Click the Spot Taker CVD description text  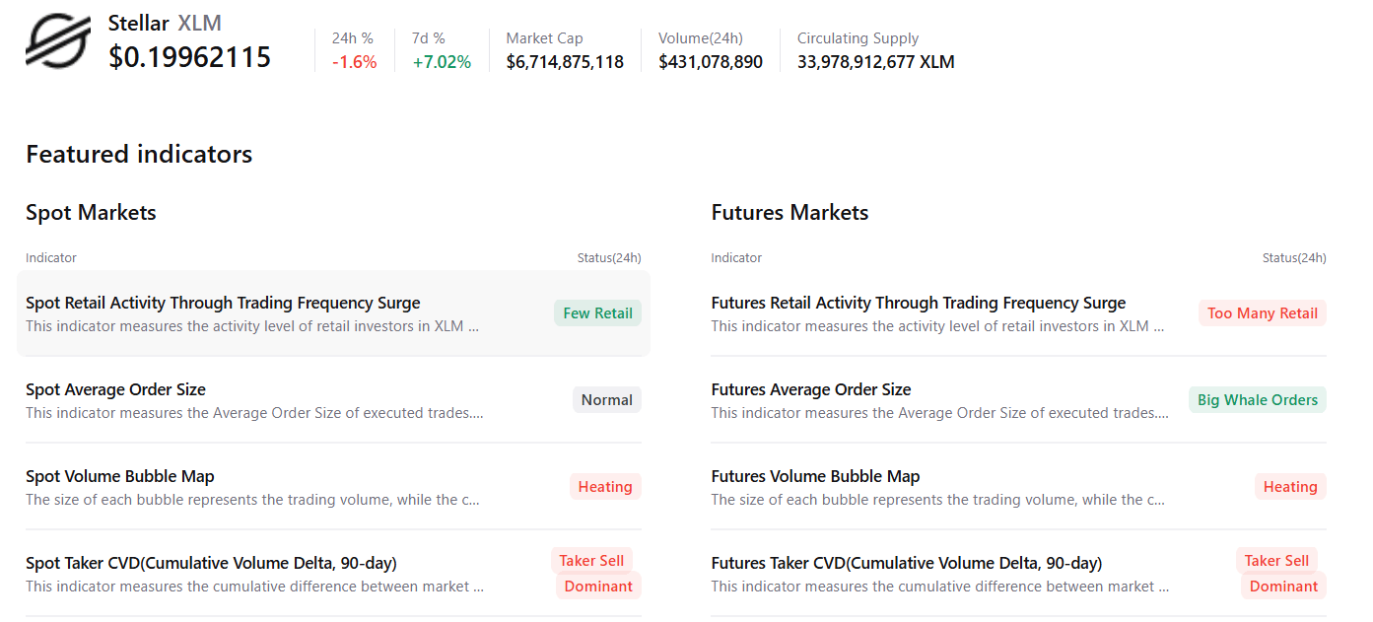point(254,587)
